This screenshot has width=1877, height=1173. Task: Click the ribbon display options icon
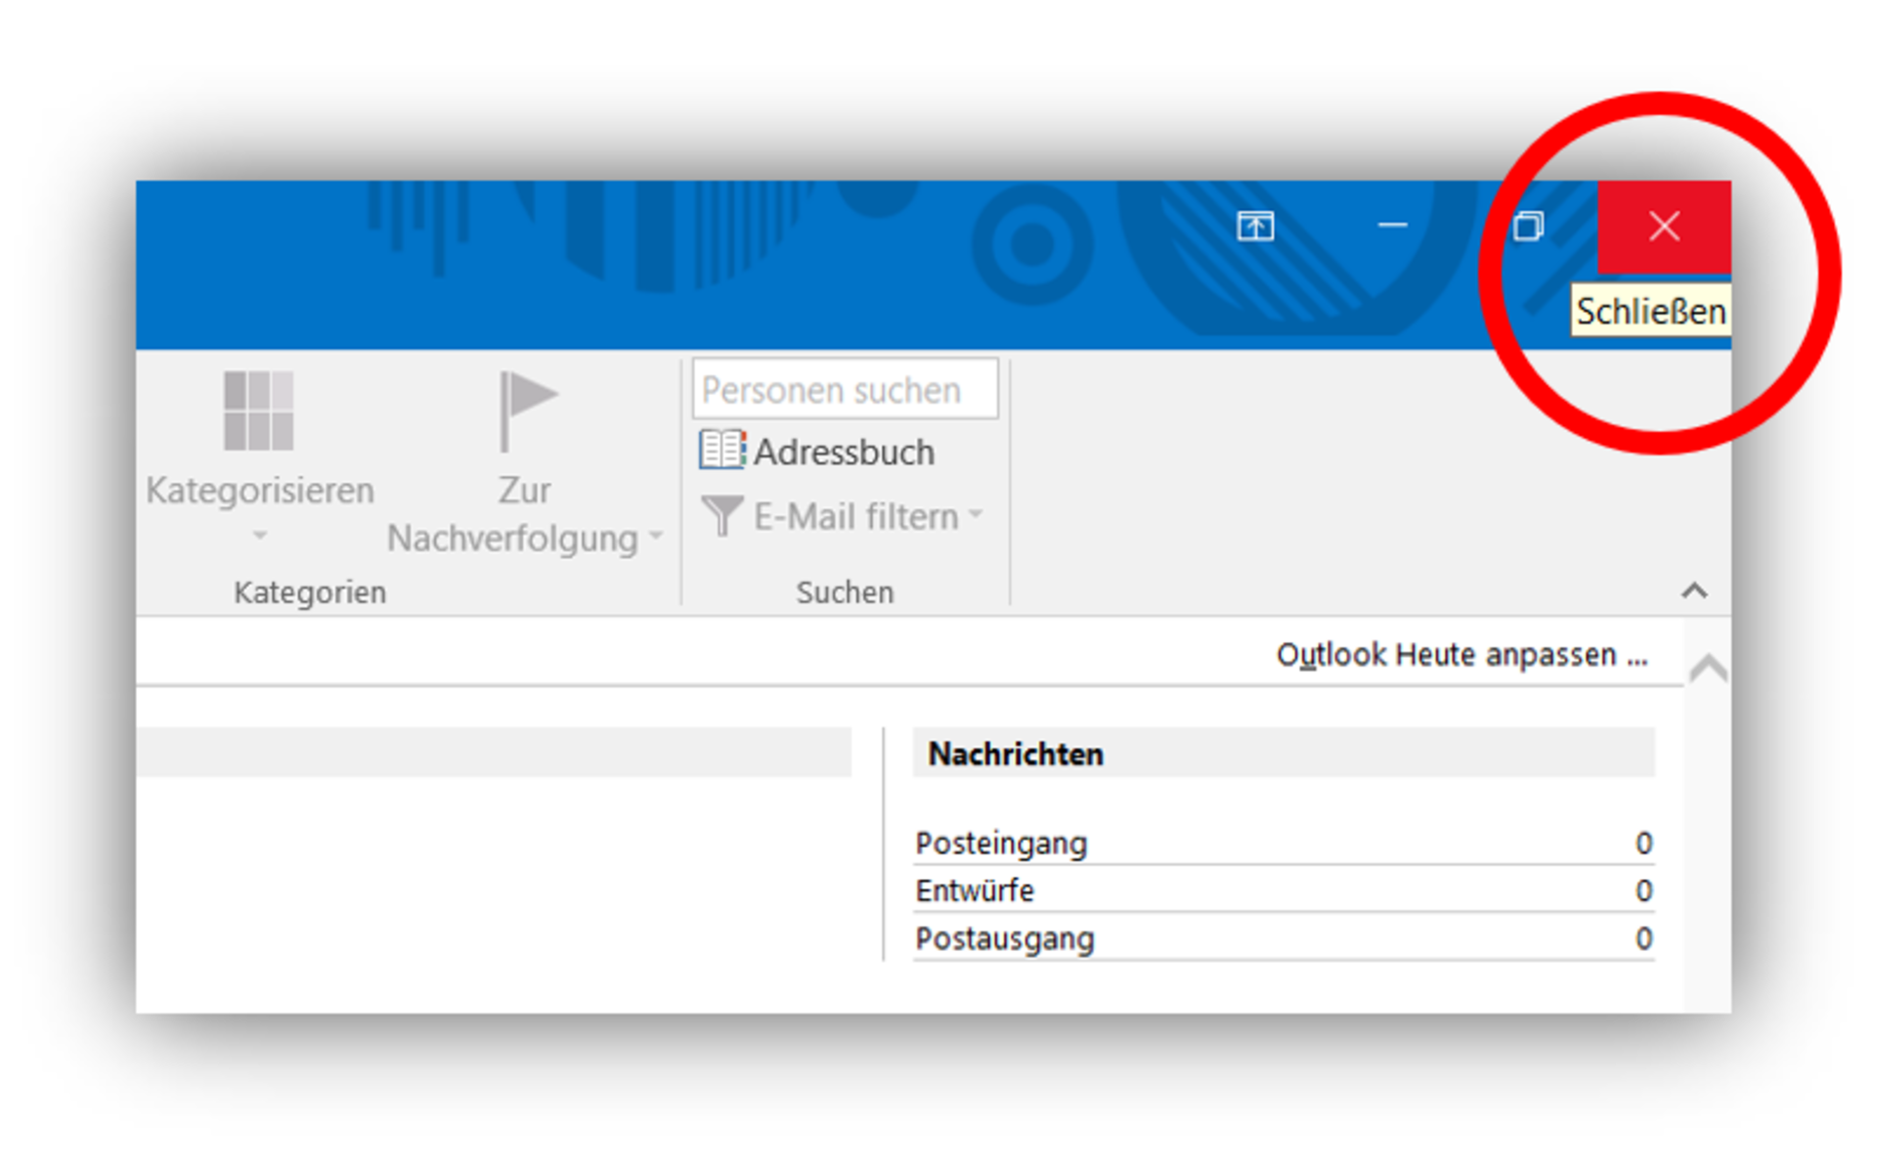(1255, 227)
